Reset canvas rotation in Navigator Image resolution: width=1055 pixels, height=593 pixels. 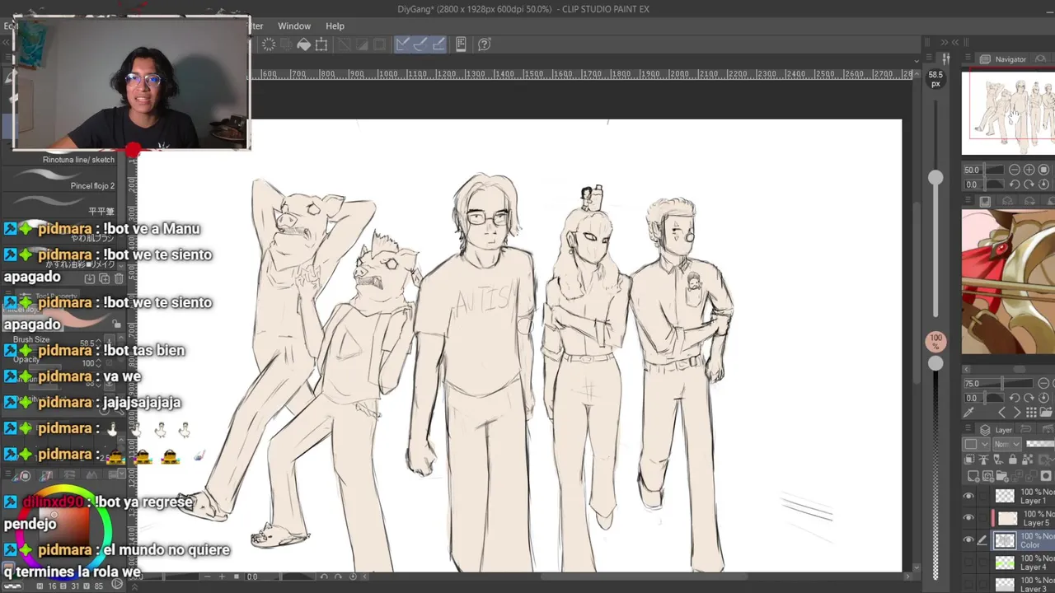1043,184
